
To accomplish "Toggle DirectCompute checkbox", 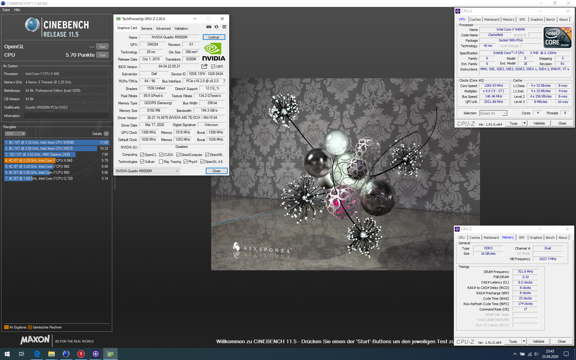I will (x=178, y=155).
